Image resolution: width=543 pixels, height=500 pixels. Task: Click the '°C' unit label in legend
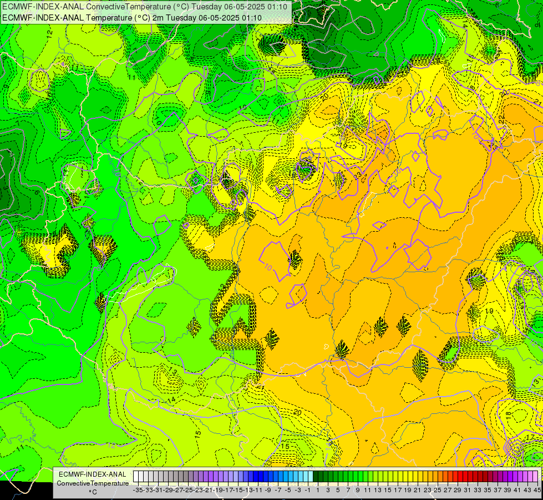coord(93,492)
